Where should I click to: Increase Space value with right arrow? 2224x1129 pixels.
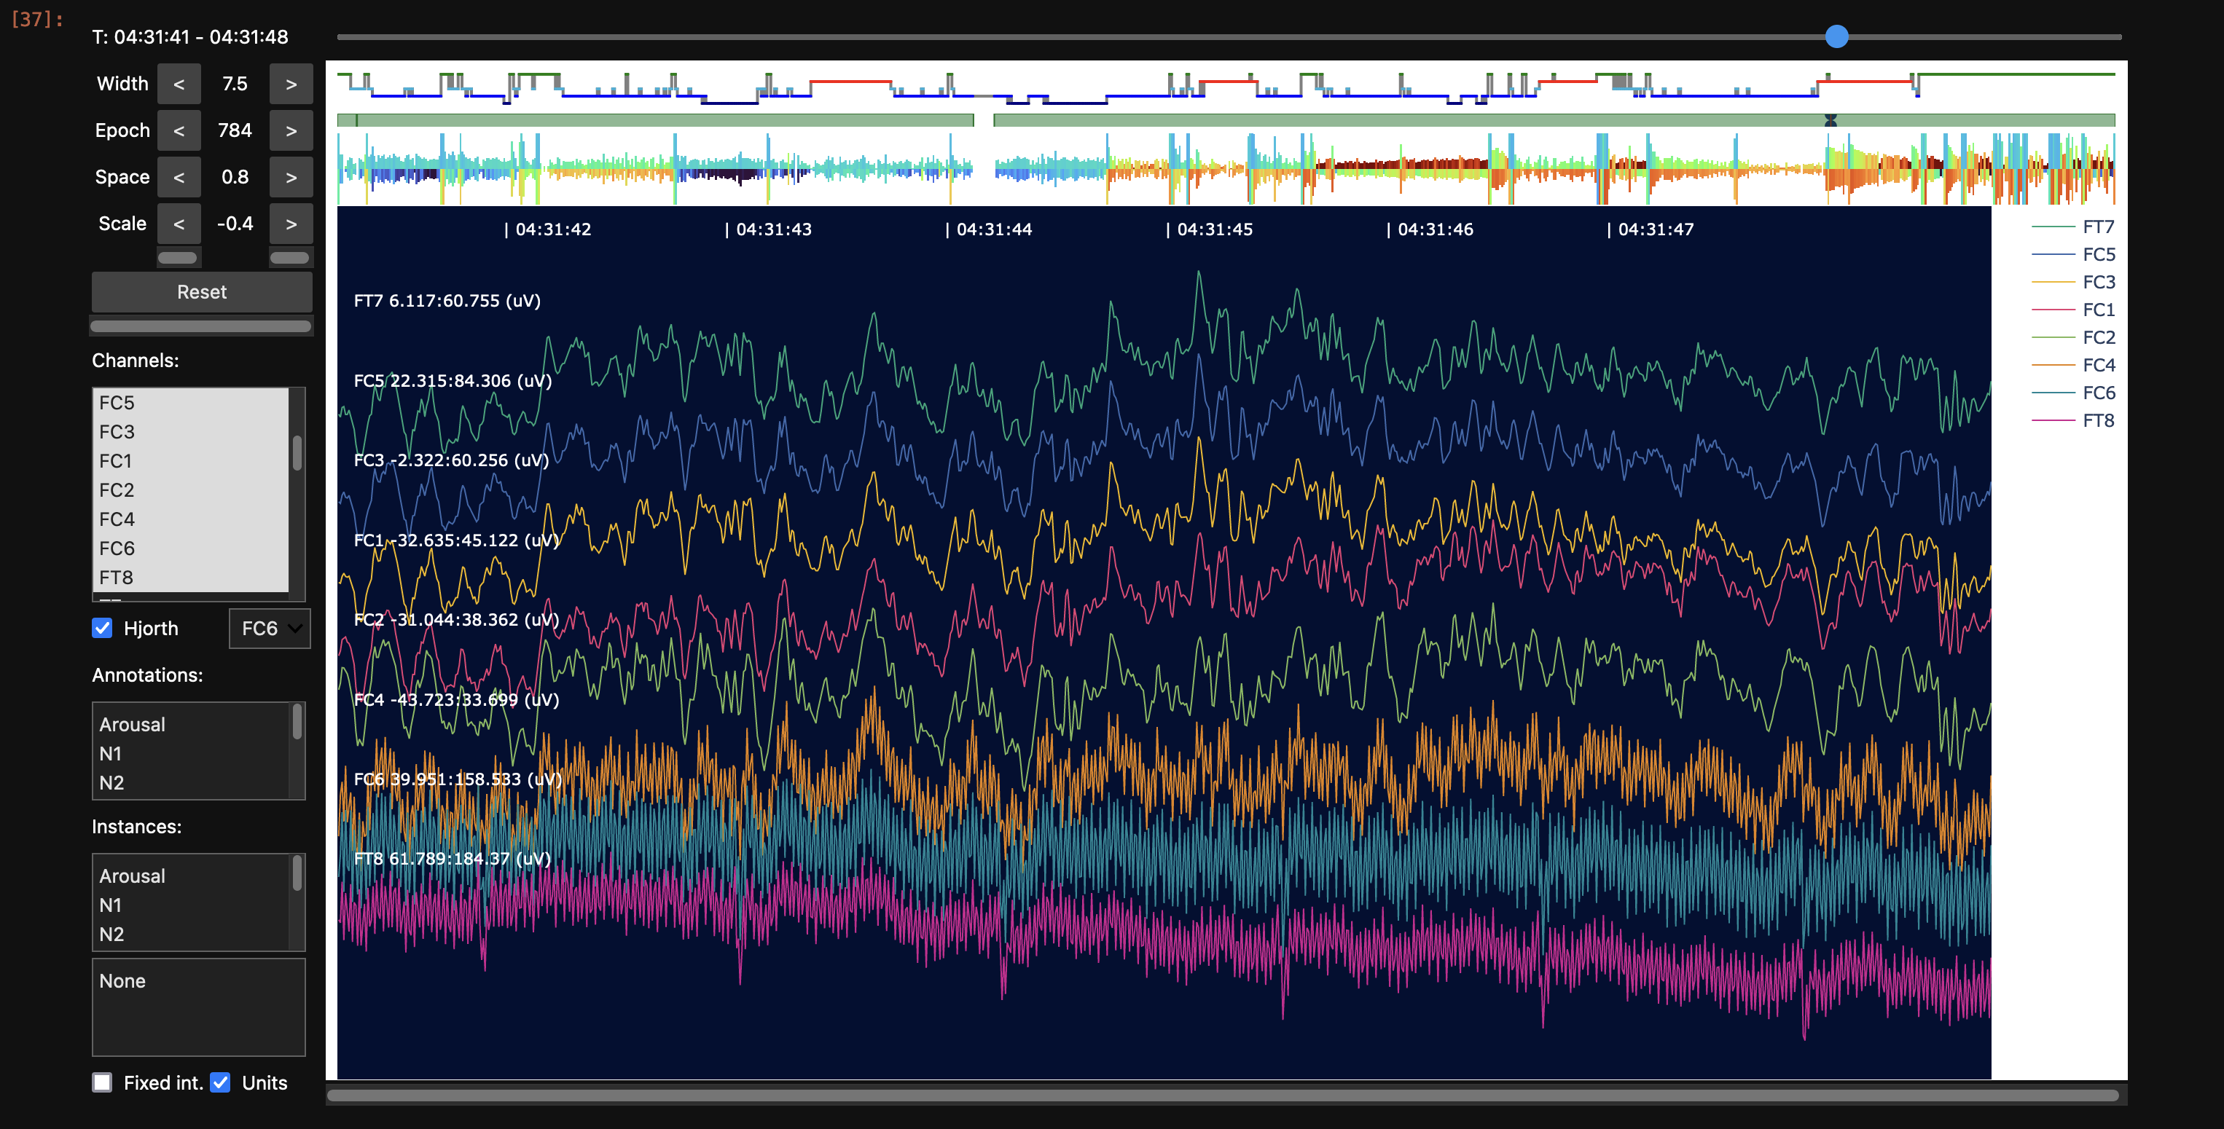point(291,177)
